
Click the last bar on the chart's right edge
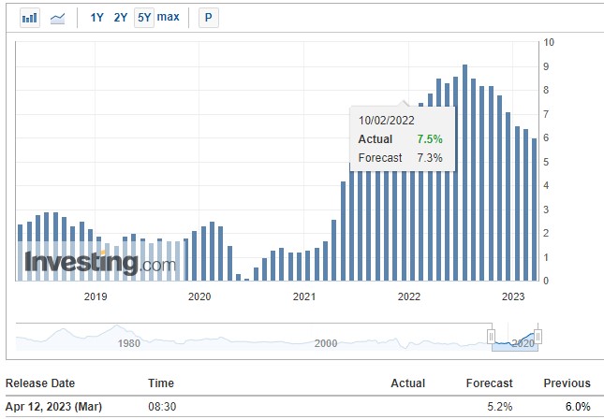tap(535, 209)
